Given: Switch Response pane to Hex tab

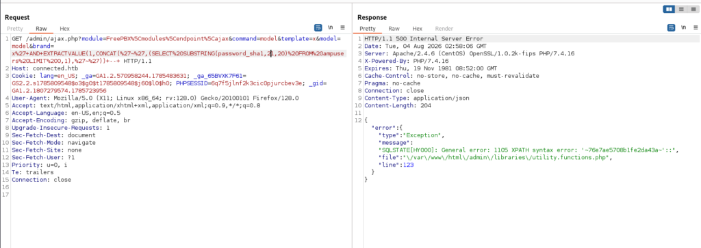Looking at the screenshot, I should (x=417, y=29).
